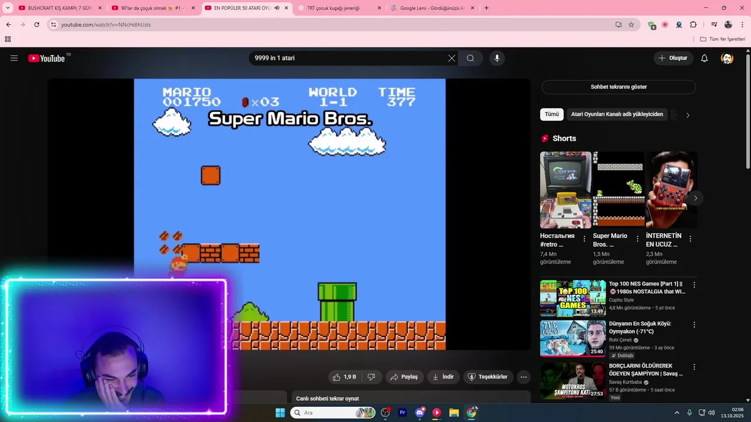Bookmark this page with the star
The width and height of the screenshot is (751, 422).
631,25
